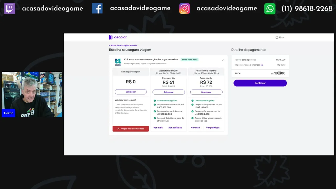The width and height of the screenshot is (336, 189).
Task: Click the check icon next to USD$ 100.000 hospital coverage
Action: (x=155, y=104)
